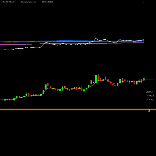
Task: Click the "222.99" price value
Action: tap(149, 92)
